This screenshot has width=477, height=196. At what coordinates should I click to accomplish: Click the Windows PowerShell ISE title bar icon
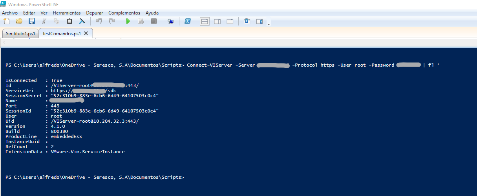click(4, 4)
